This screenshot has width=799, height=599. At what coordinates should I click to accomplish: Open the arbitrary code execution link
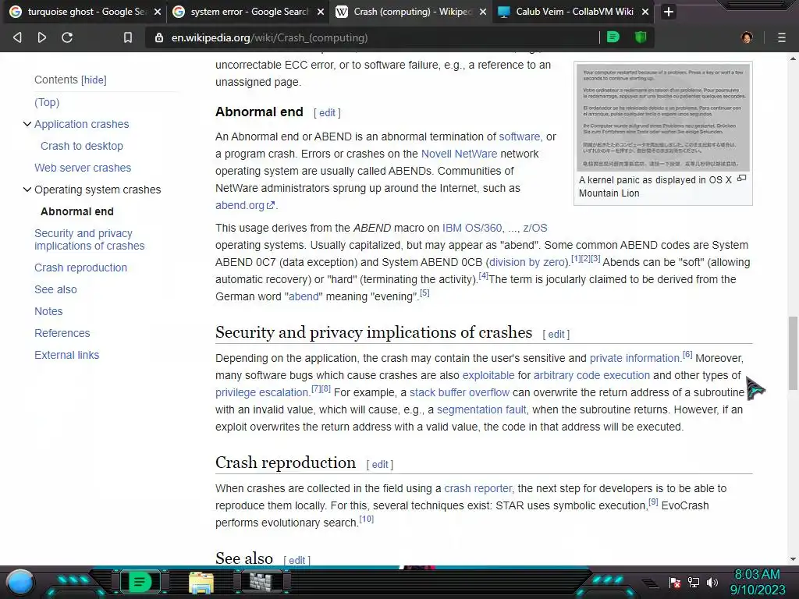(591, 375)
